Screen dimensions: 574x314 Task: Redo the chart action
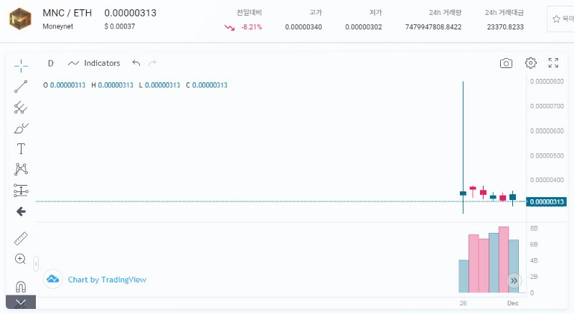pos(152,63)
